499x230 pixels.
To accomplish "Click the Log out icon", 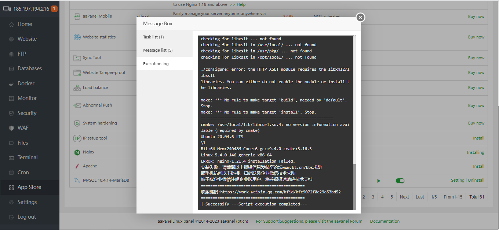I will coord(11,217).
